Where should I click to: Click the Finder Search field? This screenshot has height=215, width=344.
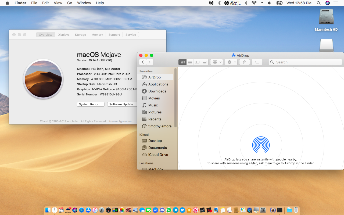pyautogui.click(x=305, y=62)
